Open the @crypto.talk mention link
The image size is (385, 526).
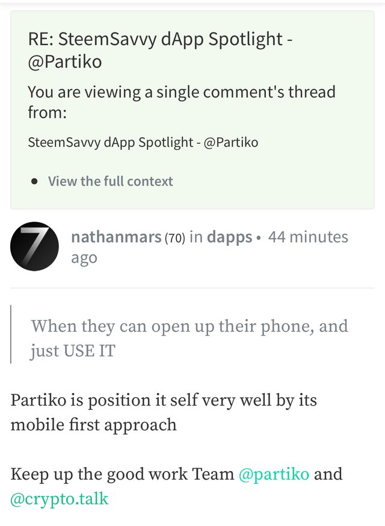[60, 499]
